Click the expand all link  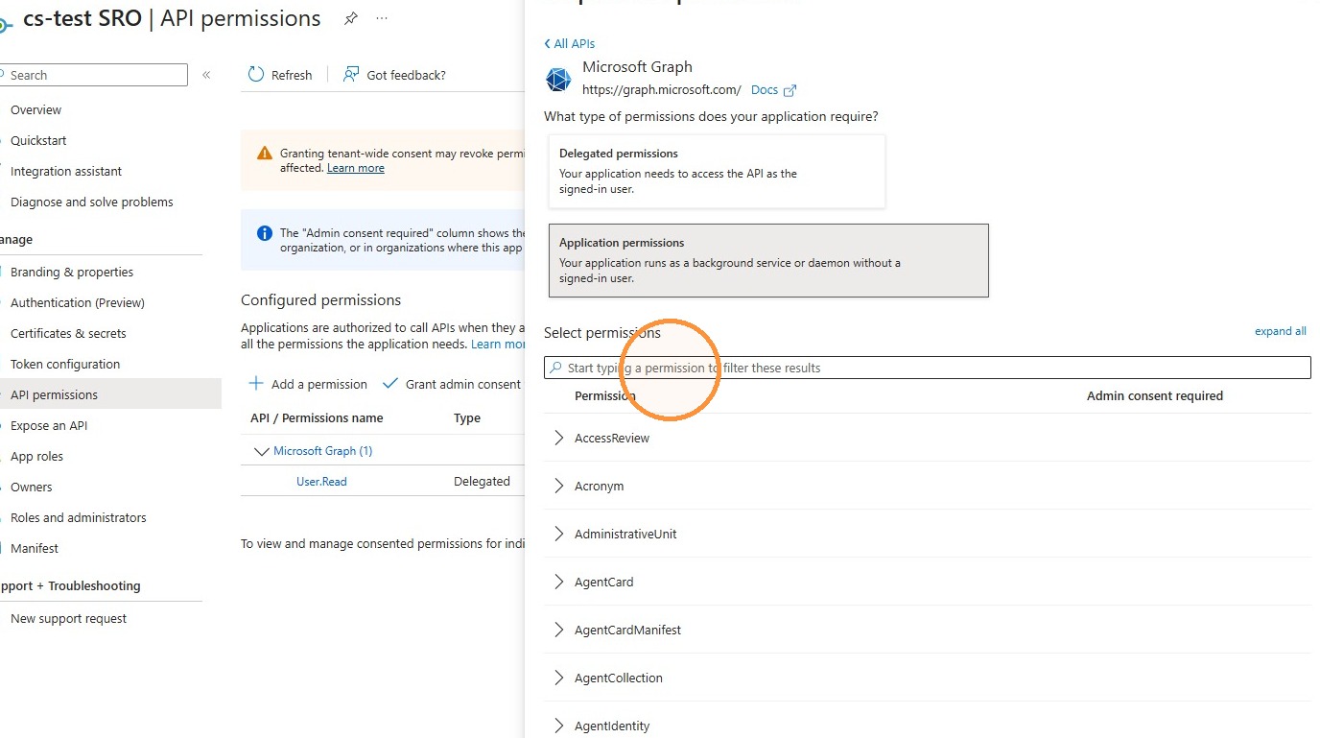(x=1280, y=331)
